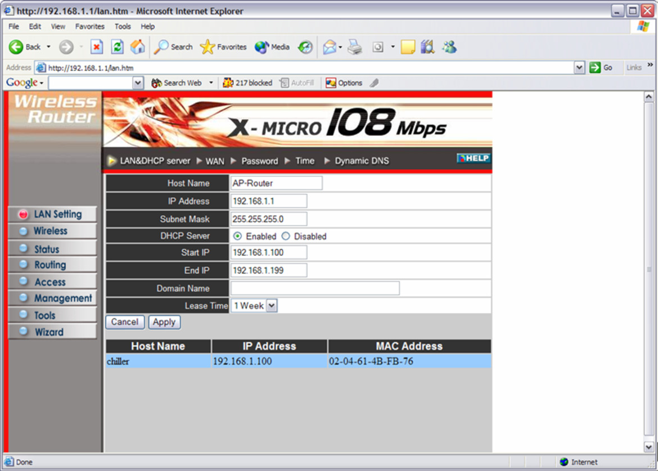Print the page using the printer icon
Screen dimensions: 658x471
tap(355, 47)
